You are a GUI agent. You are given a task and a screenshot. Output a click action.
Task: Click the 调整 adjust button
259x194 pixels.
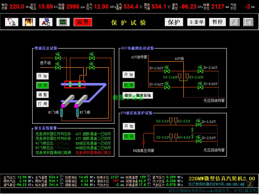click(43, 95)
